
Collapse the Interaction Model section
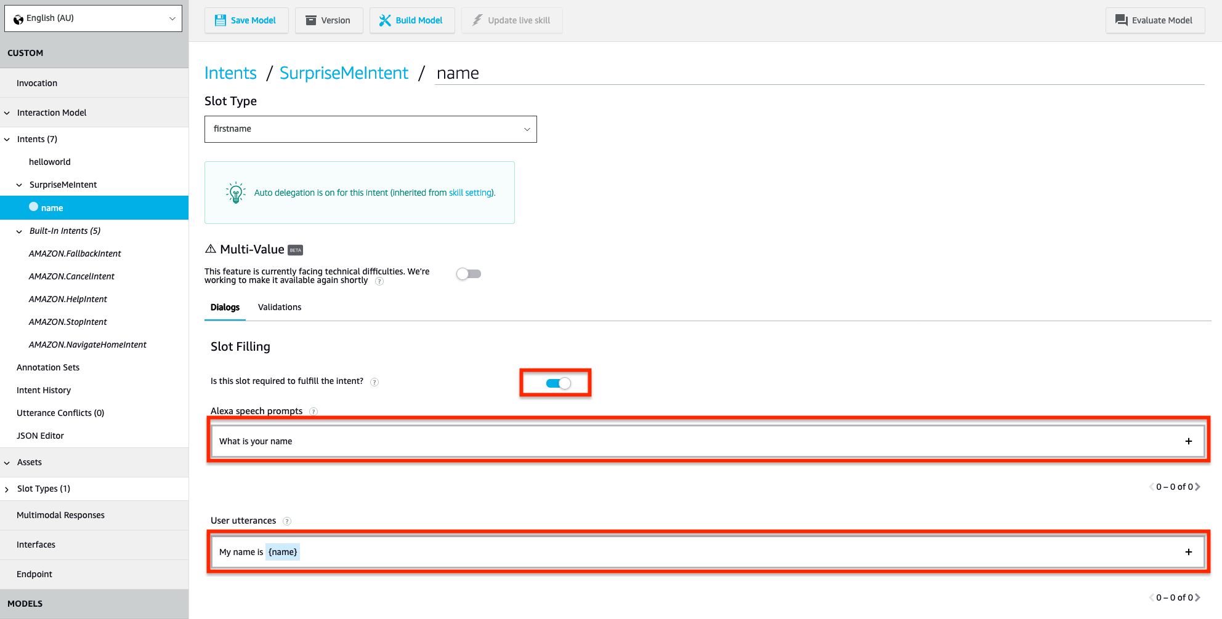tap(7, 113)
